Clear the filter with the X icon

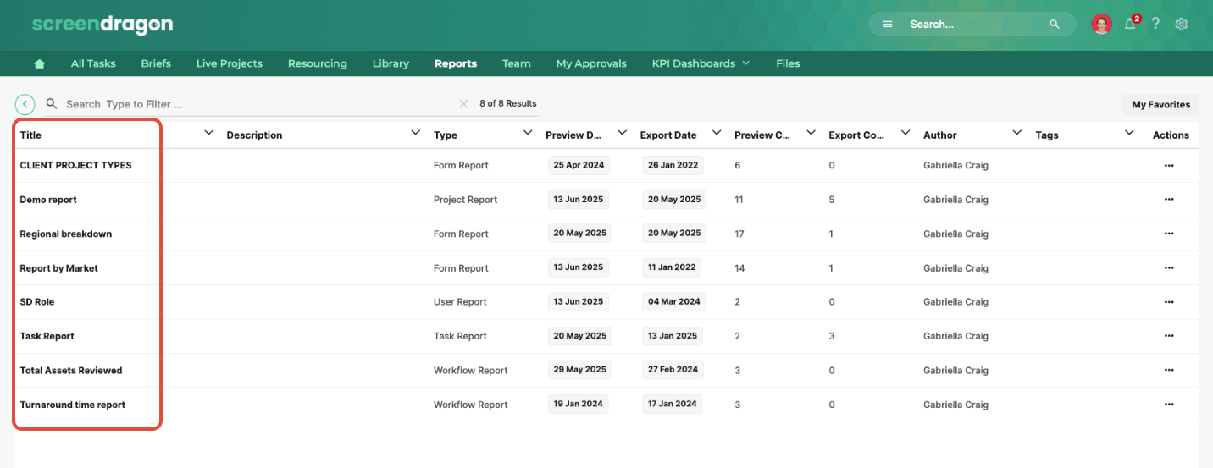point(463,104)
